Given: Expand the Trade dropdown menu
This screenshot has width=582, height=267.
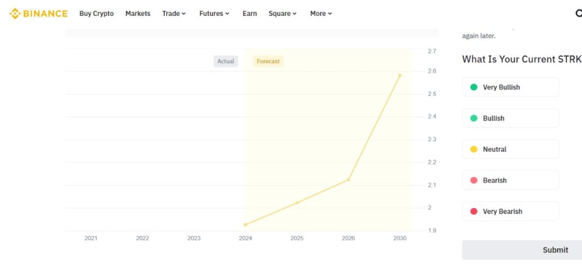Looking at the screenshot, I should (x=174, y=14).
